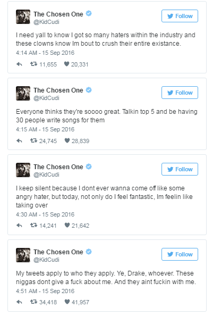The width and height of the screenshot is (221, 316).
Task: Retweet the tweet about industry haters
Action: 33,64
